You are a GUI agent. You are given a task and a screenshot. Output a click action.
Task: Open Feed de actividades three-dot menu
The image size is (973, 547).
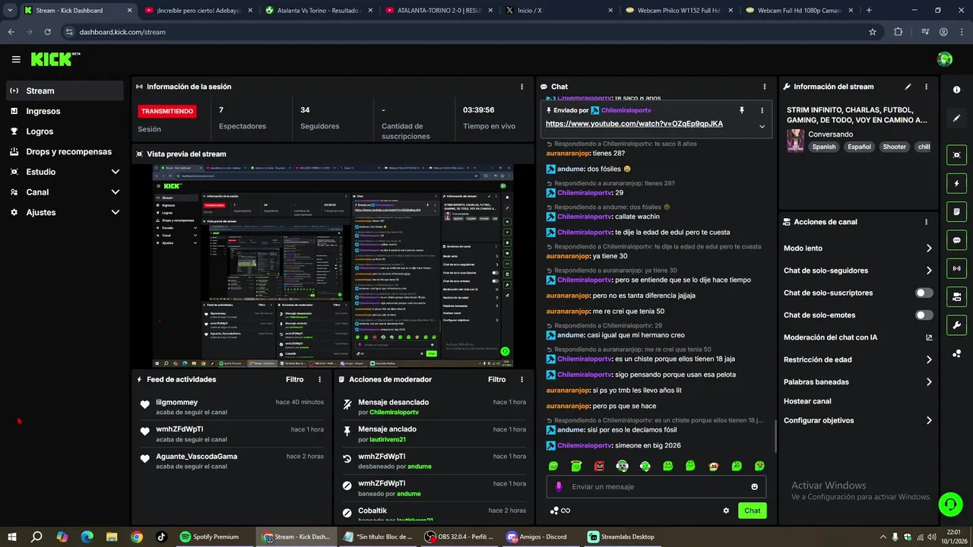[x=319, y=379]
